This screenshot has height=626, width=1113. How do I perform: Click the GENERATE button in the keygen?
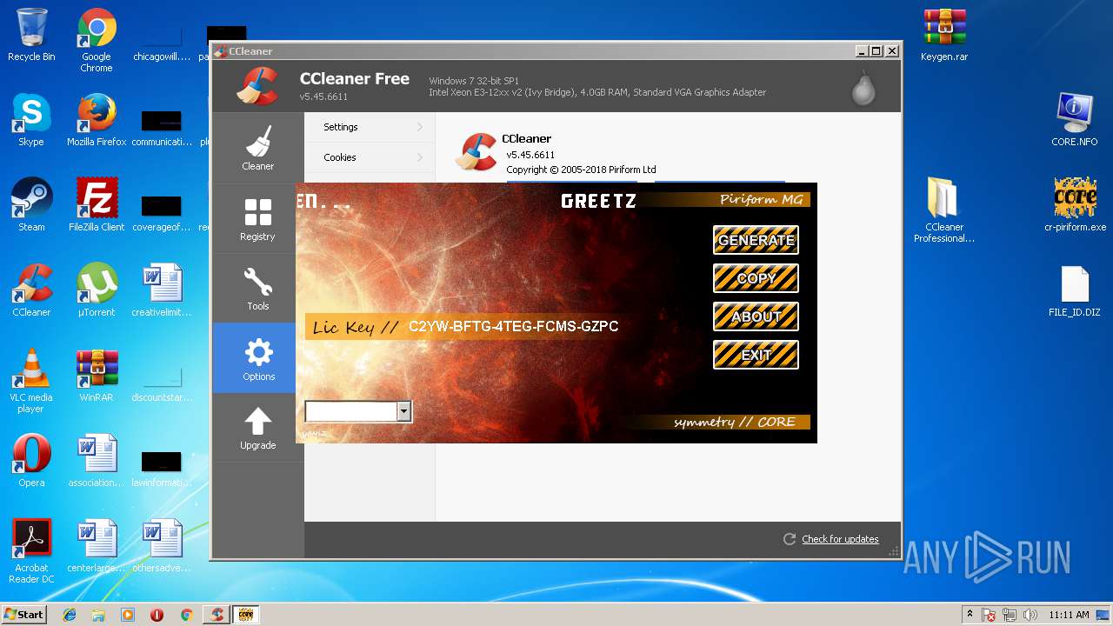[756, 240]
